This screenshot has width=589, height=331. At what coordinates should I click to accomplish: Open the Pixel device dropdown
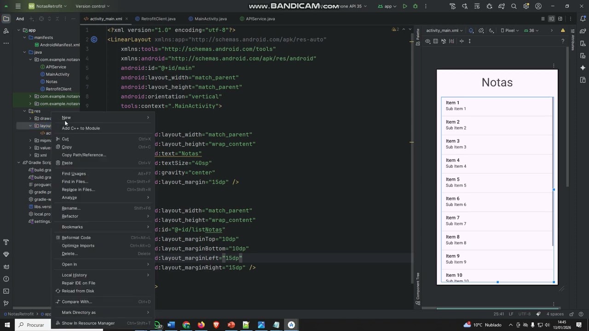tap(510, 31)
